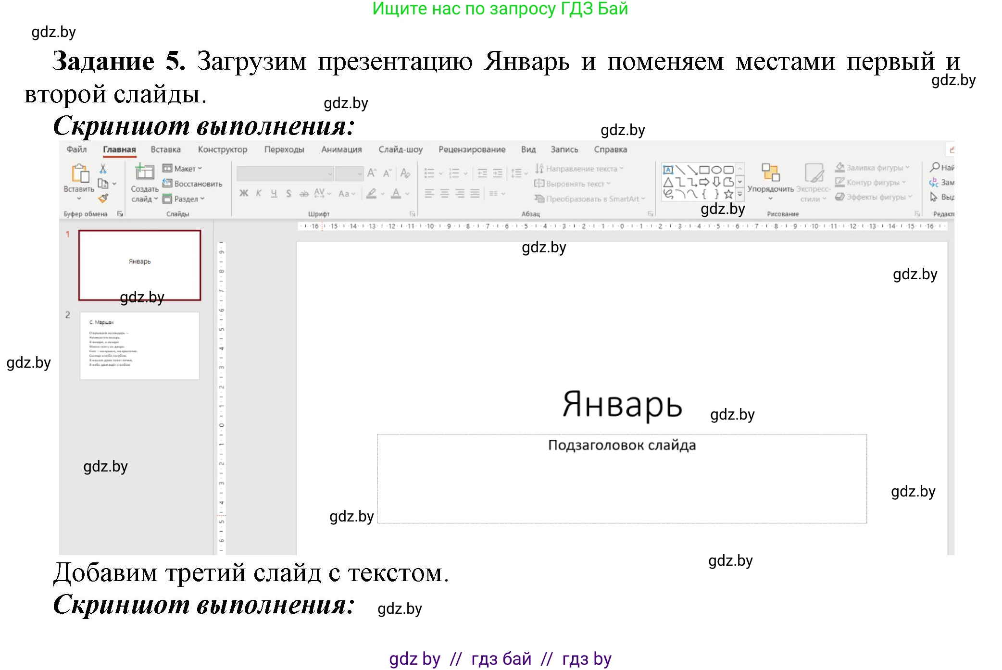Viewport: 1002px width, 670px height.
Task: Click the strikethrough (ab) icon
Action: [303, 193]
